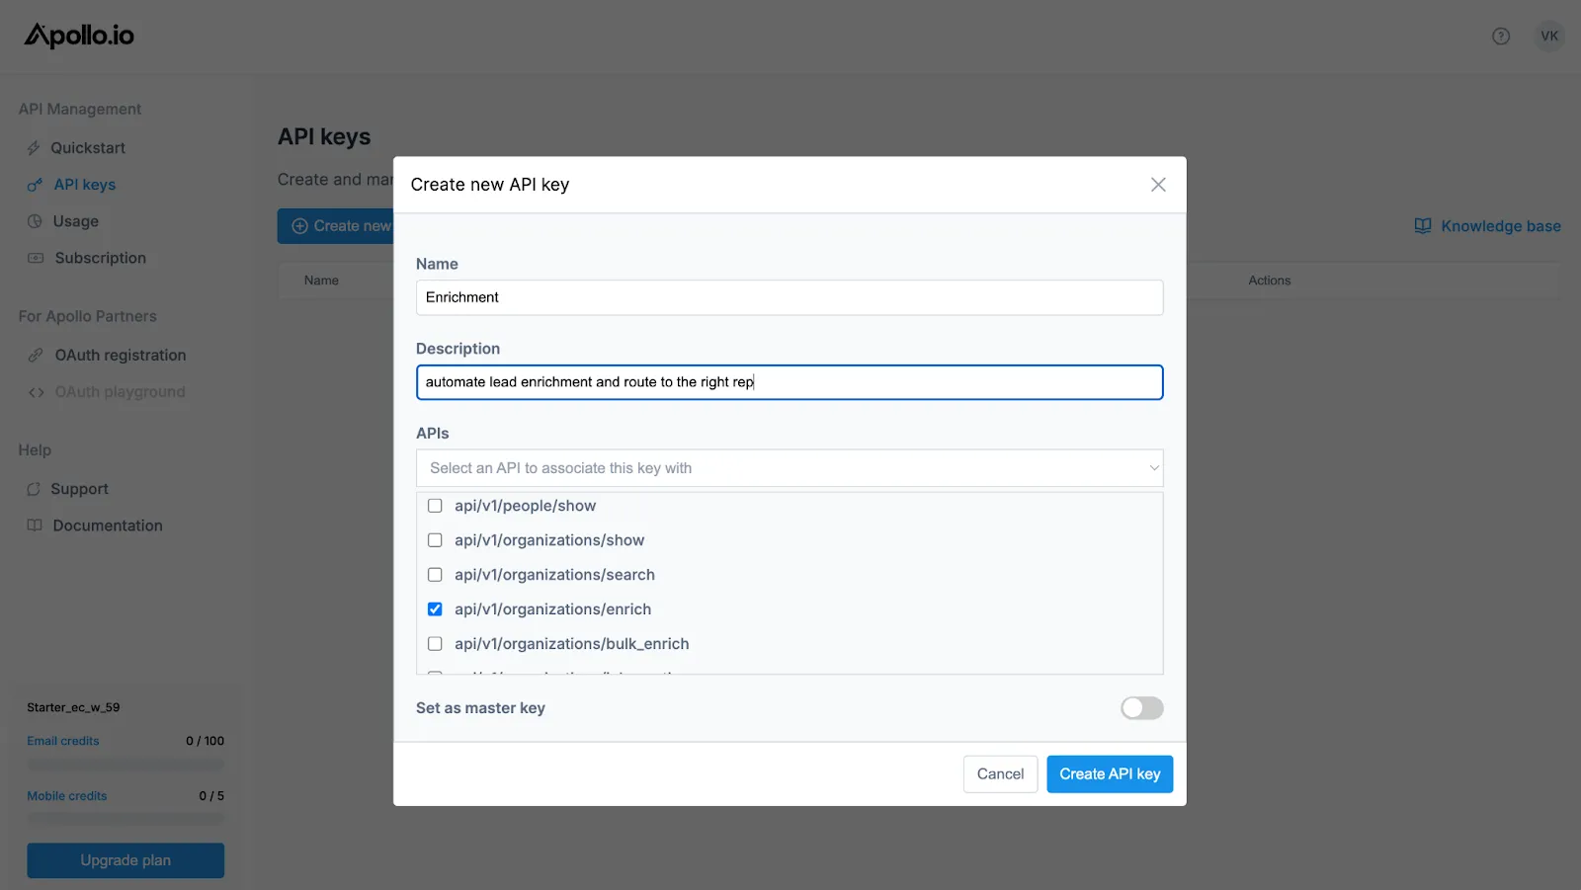Viewport: 1581px width, 890px height.
Task: Open the Subscription menu item
Action: coord(101,258)
